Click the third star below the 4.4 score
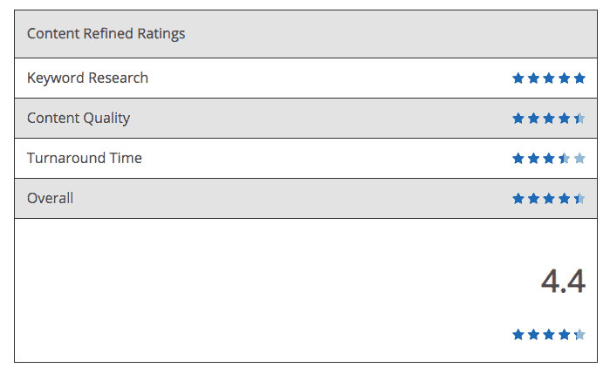 549,334
